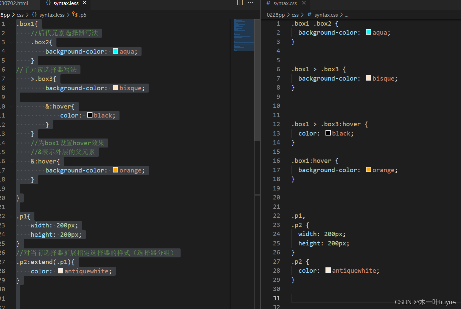Open black color picker in syntax.css

pyautogui.click(x=328, y=133)
